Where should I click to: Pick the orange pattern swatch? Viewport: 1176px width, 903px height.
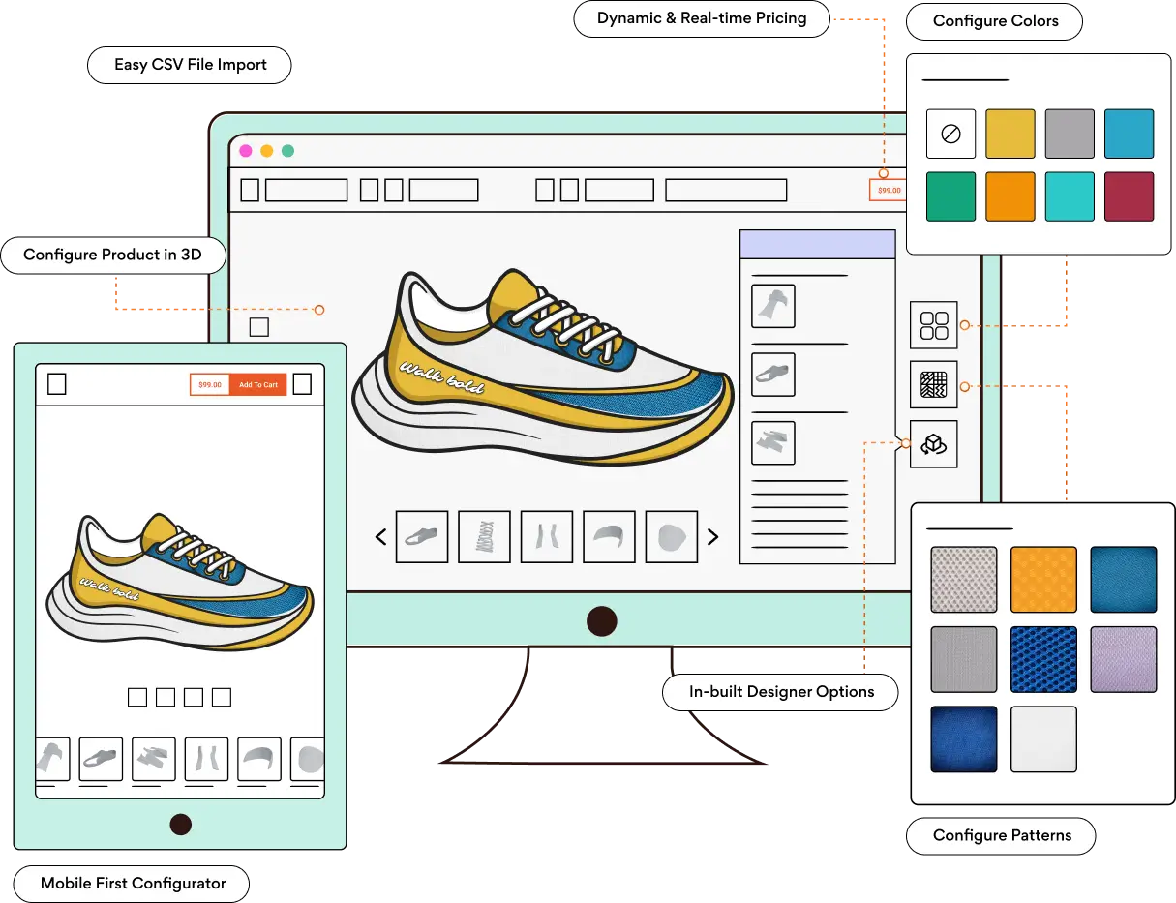point(1043,580)
